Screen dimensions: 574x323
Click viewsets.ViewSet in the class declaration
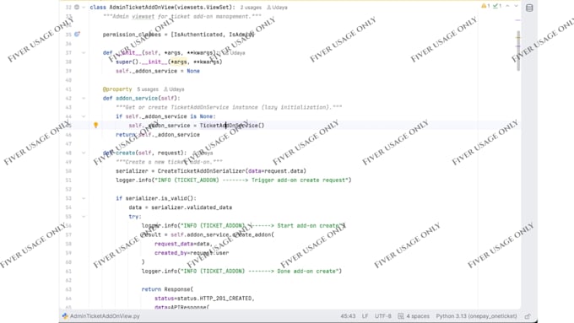coord(203,8)
